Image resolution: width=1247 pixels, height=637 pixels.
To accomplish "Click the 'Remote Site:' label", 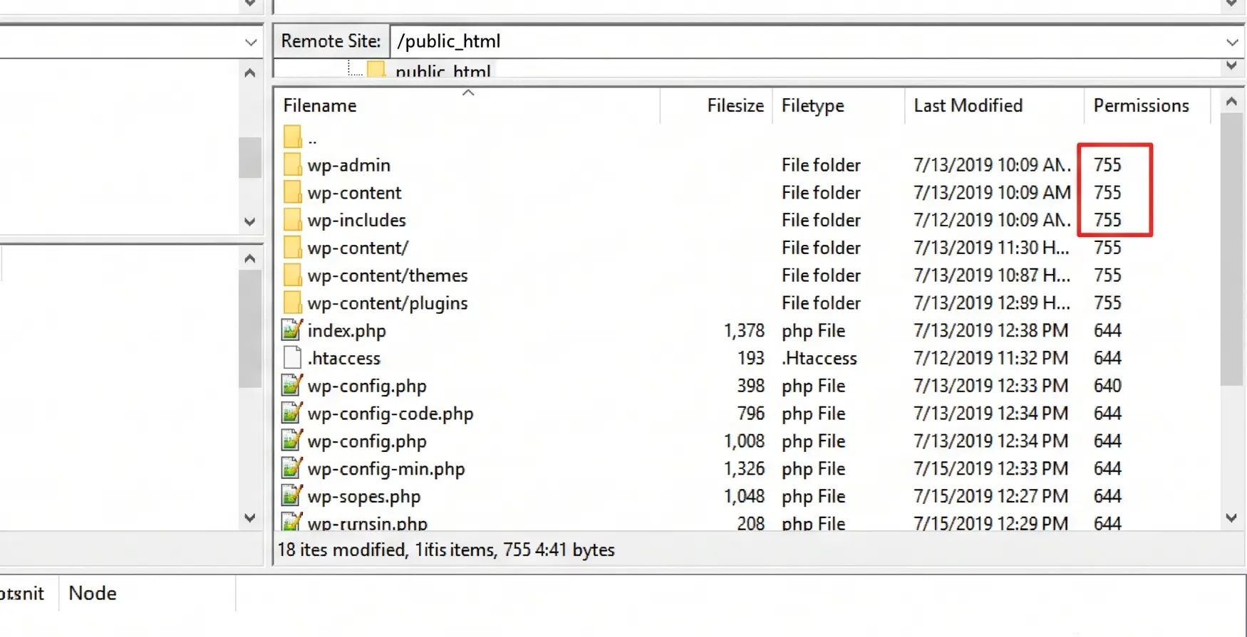I will (331, 41).
